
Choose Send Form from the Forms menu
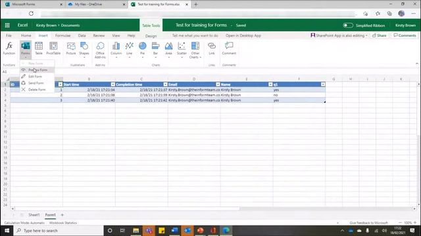pos(37,83)
